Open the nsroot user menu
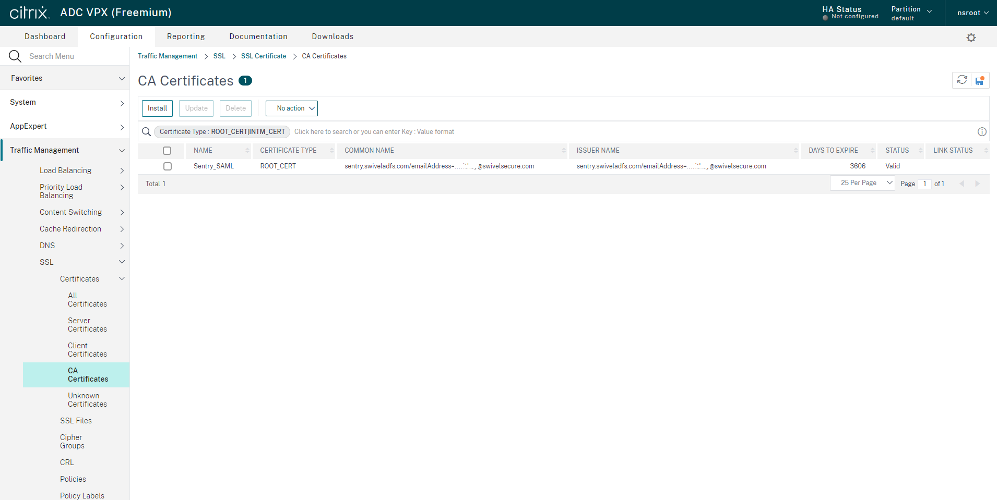 pos(972,13)
